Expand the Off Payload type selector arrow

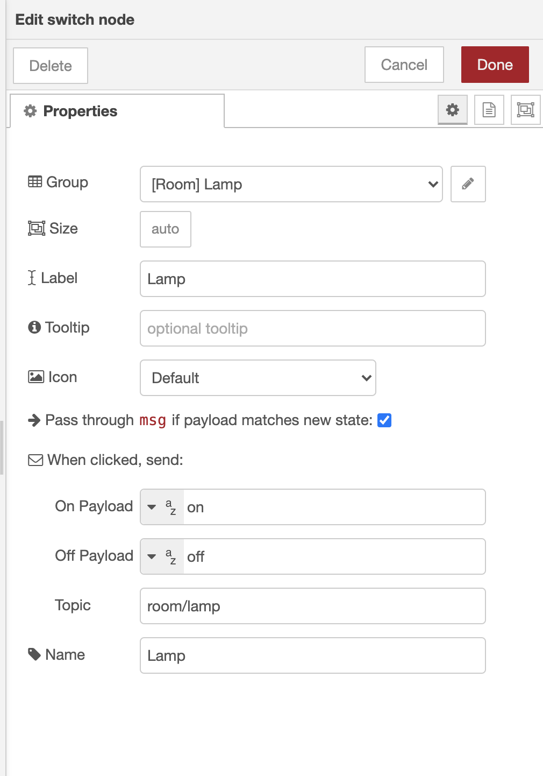click(152, 556)
